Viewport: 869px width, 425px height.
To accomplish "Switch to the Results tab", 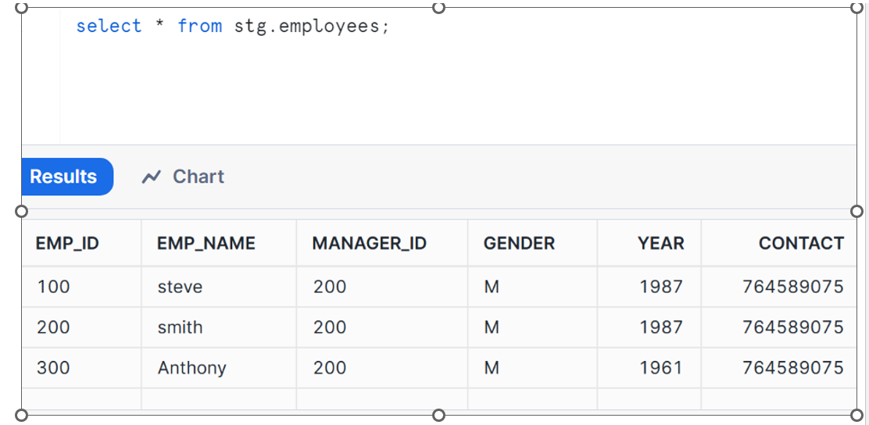I will 64,177.
